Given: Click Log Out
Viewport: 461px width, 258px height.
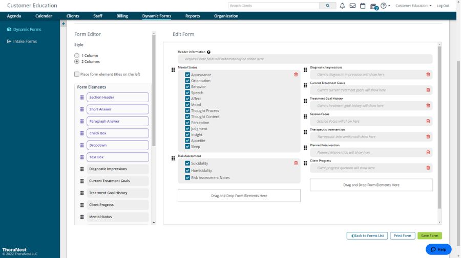Looking at the screenshot, I should click(x=443, y=6).
